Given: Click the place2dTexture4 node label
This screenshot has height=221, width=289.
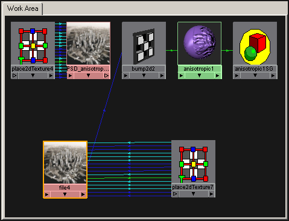Looking at the screenshot, I should point(33,69).
